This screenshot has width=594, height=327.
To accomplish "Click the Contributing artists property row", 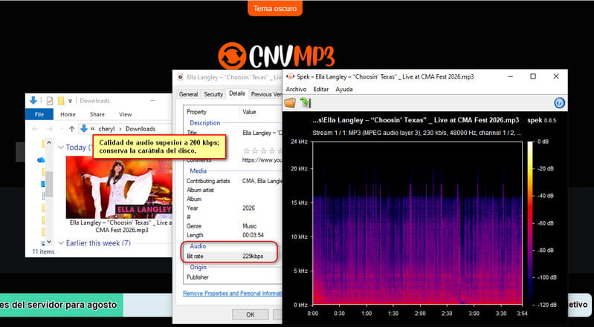I will point(233,181).
